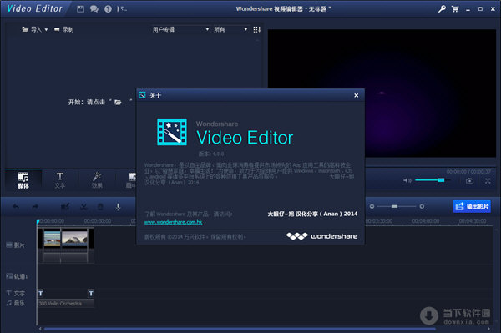Click the undo arrow in timeline toolbar

(x=16, y=207)
